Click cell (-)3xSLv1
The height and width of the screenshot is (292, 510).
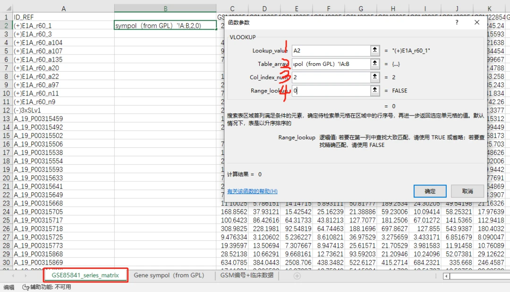click(x=63, y=110)
